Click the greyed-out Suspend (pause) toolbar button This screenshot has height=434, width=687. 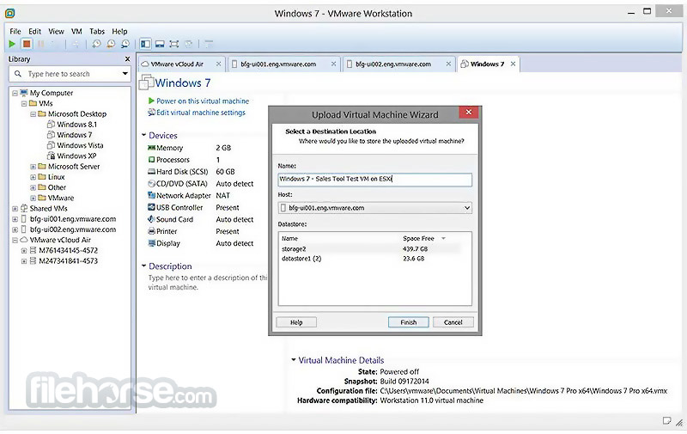[x=40, y=44]
